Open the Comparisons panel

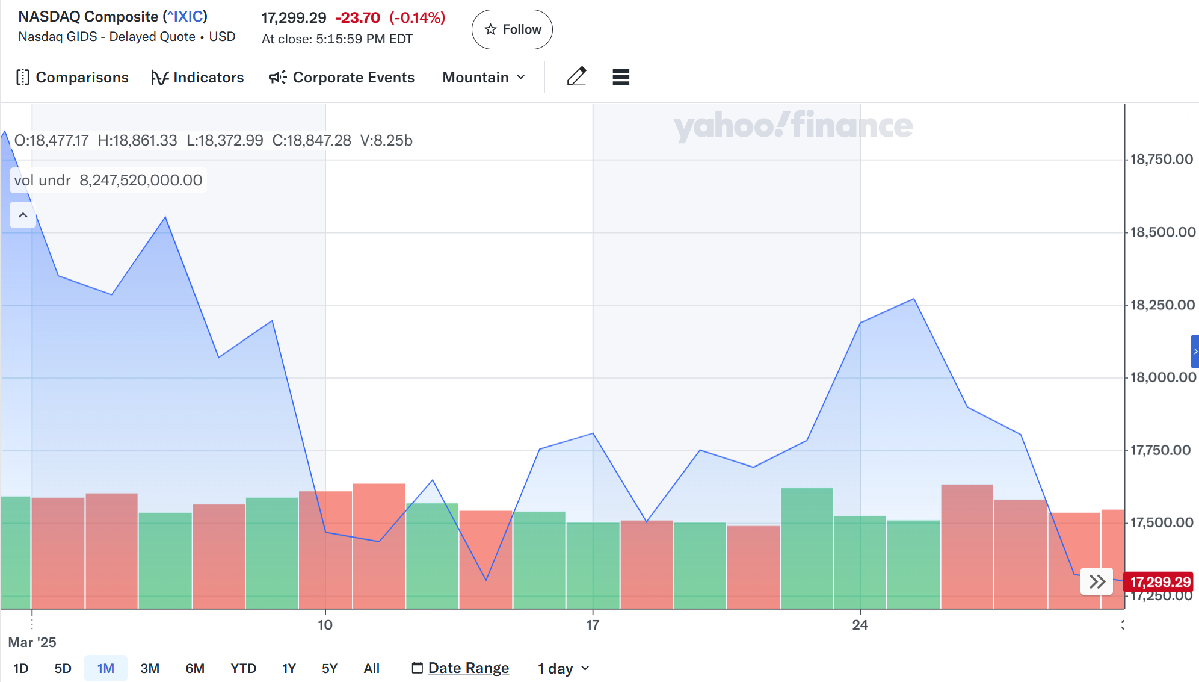(72, 78)
